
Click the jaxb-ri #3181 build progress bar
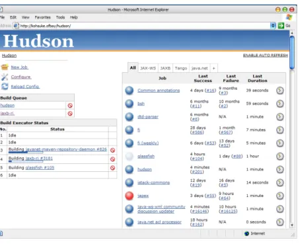tap(26, 161)
